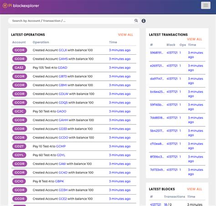Open the search info icon
Screen dimensions: 216x206
coord(144,21)
